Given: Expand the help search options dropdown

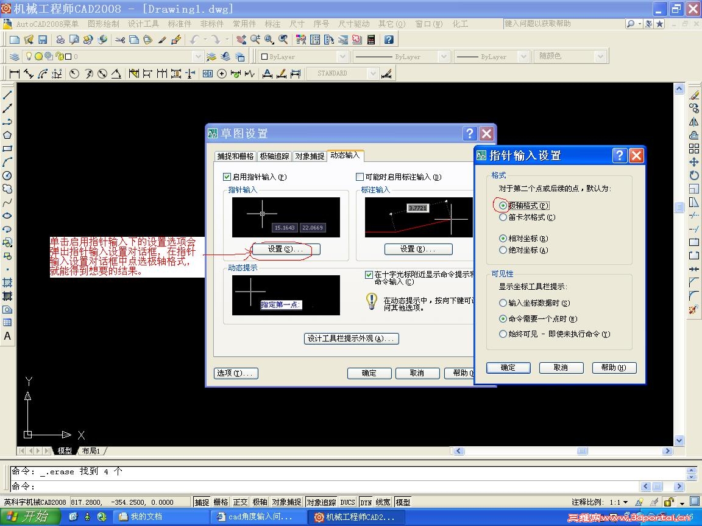Looking at the screenshot, I should pyautogui.click(x=640, y=24).
